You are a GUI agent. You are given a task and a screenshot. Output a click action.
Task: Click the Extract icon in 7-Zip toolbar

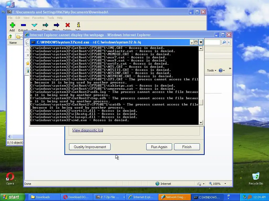pos(23,25)
